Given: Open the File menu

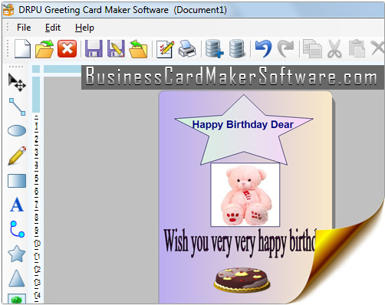Looking at the screenshot, I should point(24,28).
